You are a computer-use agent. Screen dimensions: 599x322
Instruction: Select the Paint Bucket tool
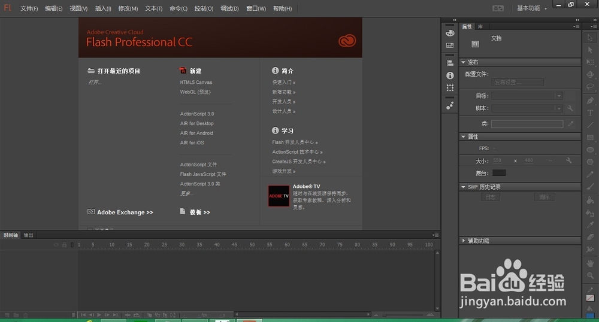tap(590, 200)
